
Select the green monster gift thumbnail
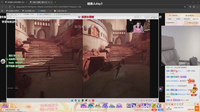pos(154,106)
